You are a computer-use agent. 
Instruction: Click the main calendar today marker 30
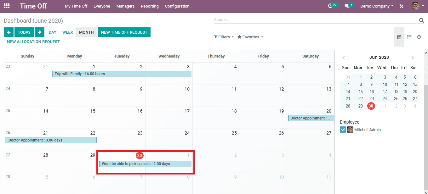tap(140, 155)
